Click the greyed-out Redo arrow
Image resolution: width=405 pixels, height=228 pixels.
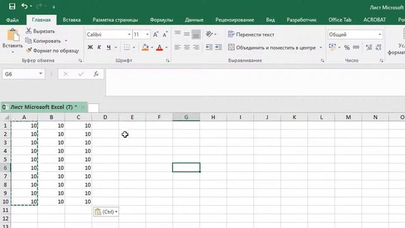click(39, 6)
